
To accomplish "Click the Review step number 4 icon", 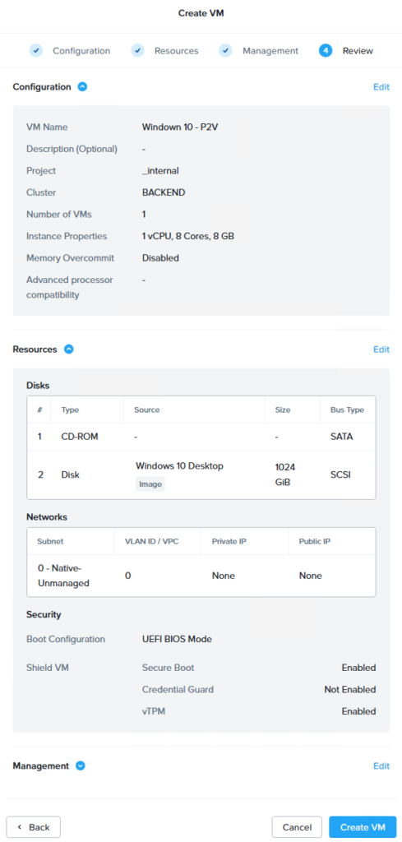I will coord(326,50).
